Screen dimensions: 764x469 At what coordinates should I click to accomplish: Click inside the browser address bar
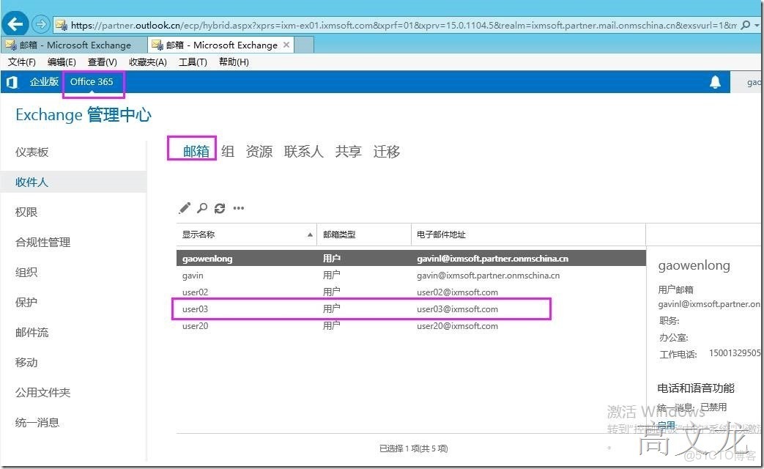tap(293, 23)
